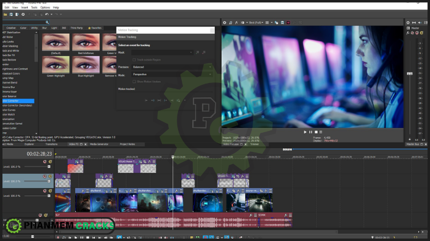430x241 pixels.
Task: Save the preview snapshot to a file
Action: pos(282,23)
